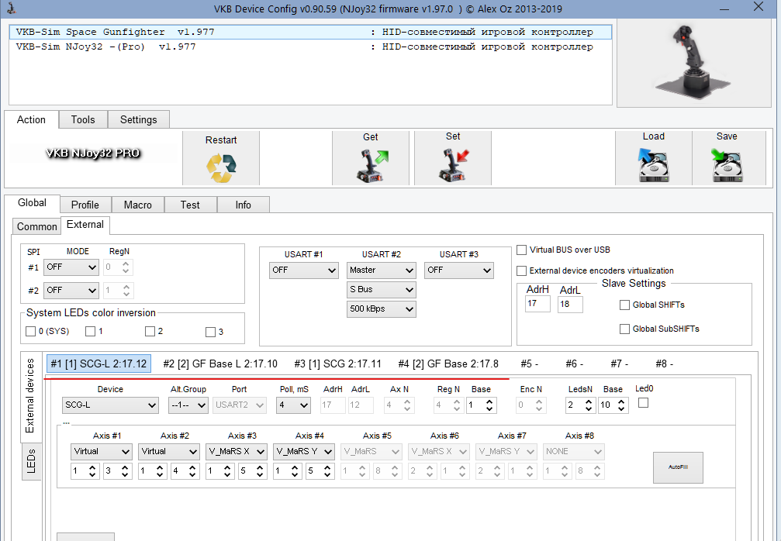Open the Macro tab
Image resolution: width=781 pixels, height=541 pixels.
coord(138,205)
